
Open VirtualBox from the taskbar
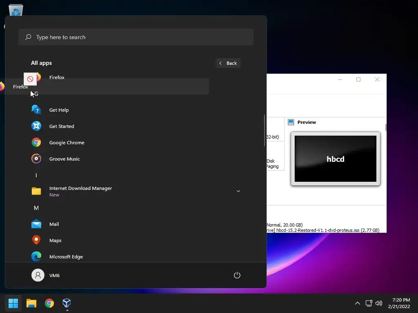pyautogui.click(x=67, y=303)
